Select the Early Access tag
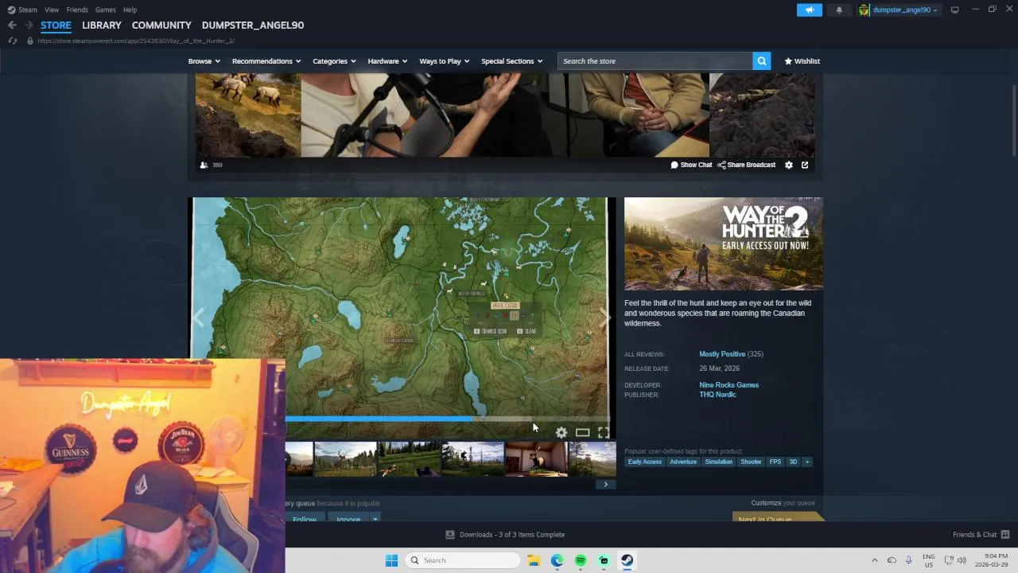The image size is (1018, 573). [644, 462]
